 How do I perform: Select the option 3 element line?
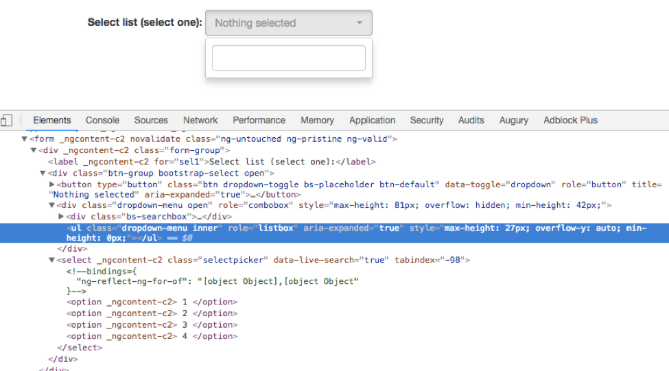tap(152, 325)
